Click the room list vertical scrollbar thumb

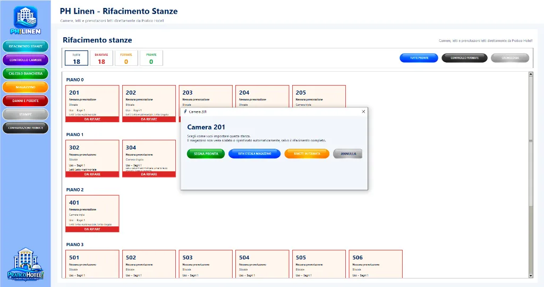[x=531, y=141]
